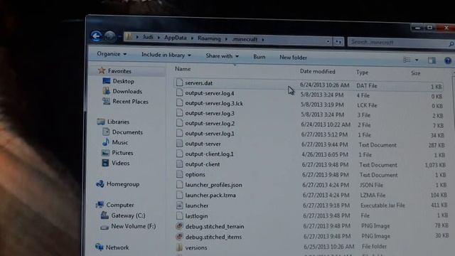Select the launcher_profiles.json file
Screen dimensions: 455x256
[x=213, y=185]
